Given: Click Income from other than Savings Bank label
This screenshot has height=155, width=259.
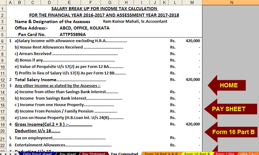Looking at the screenshot, I should (66, 92).
